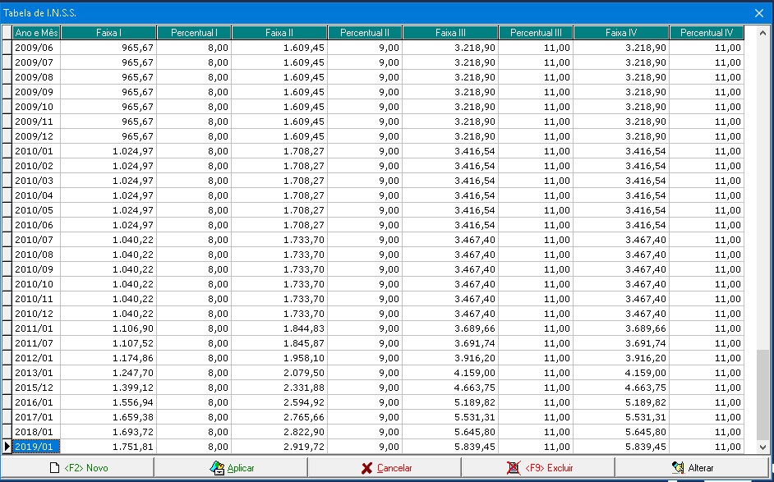This screenshot has width=774, height=482.
Task: Select the 2015/12 date cell
Action: click(x=36, y=388)
